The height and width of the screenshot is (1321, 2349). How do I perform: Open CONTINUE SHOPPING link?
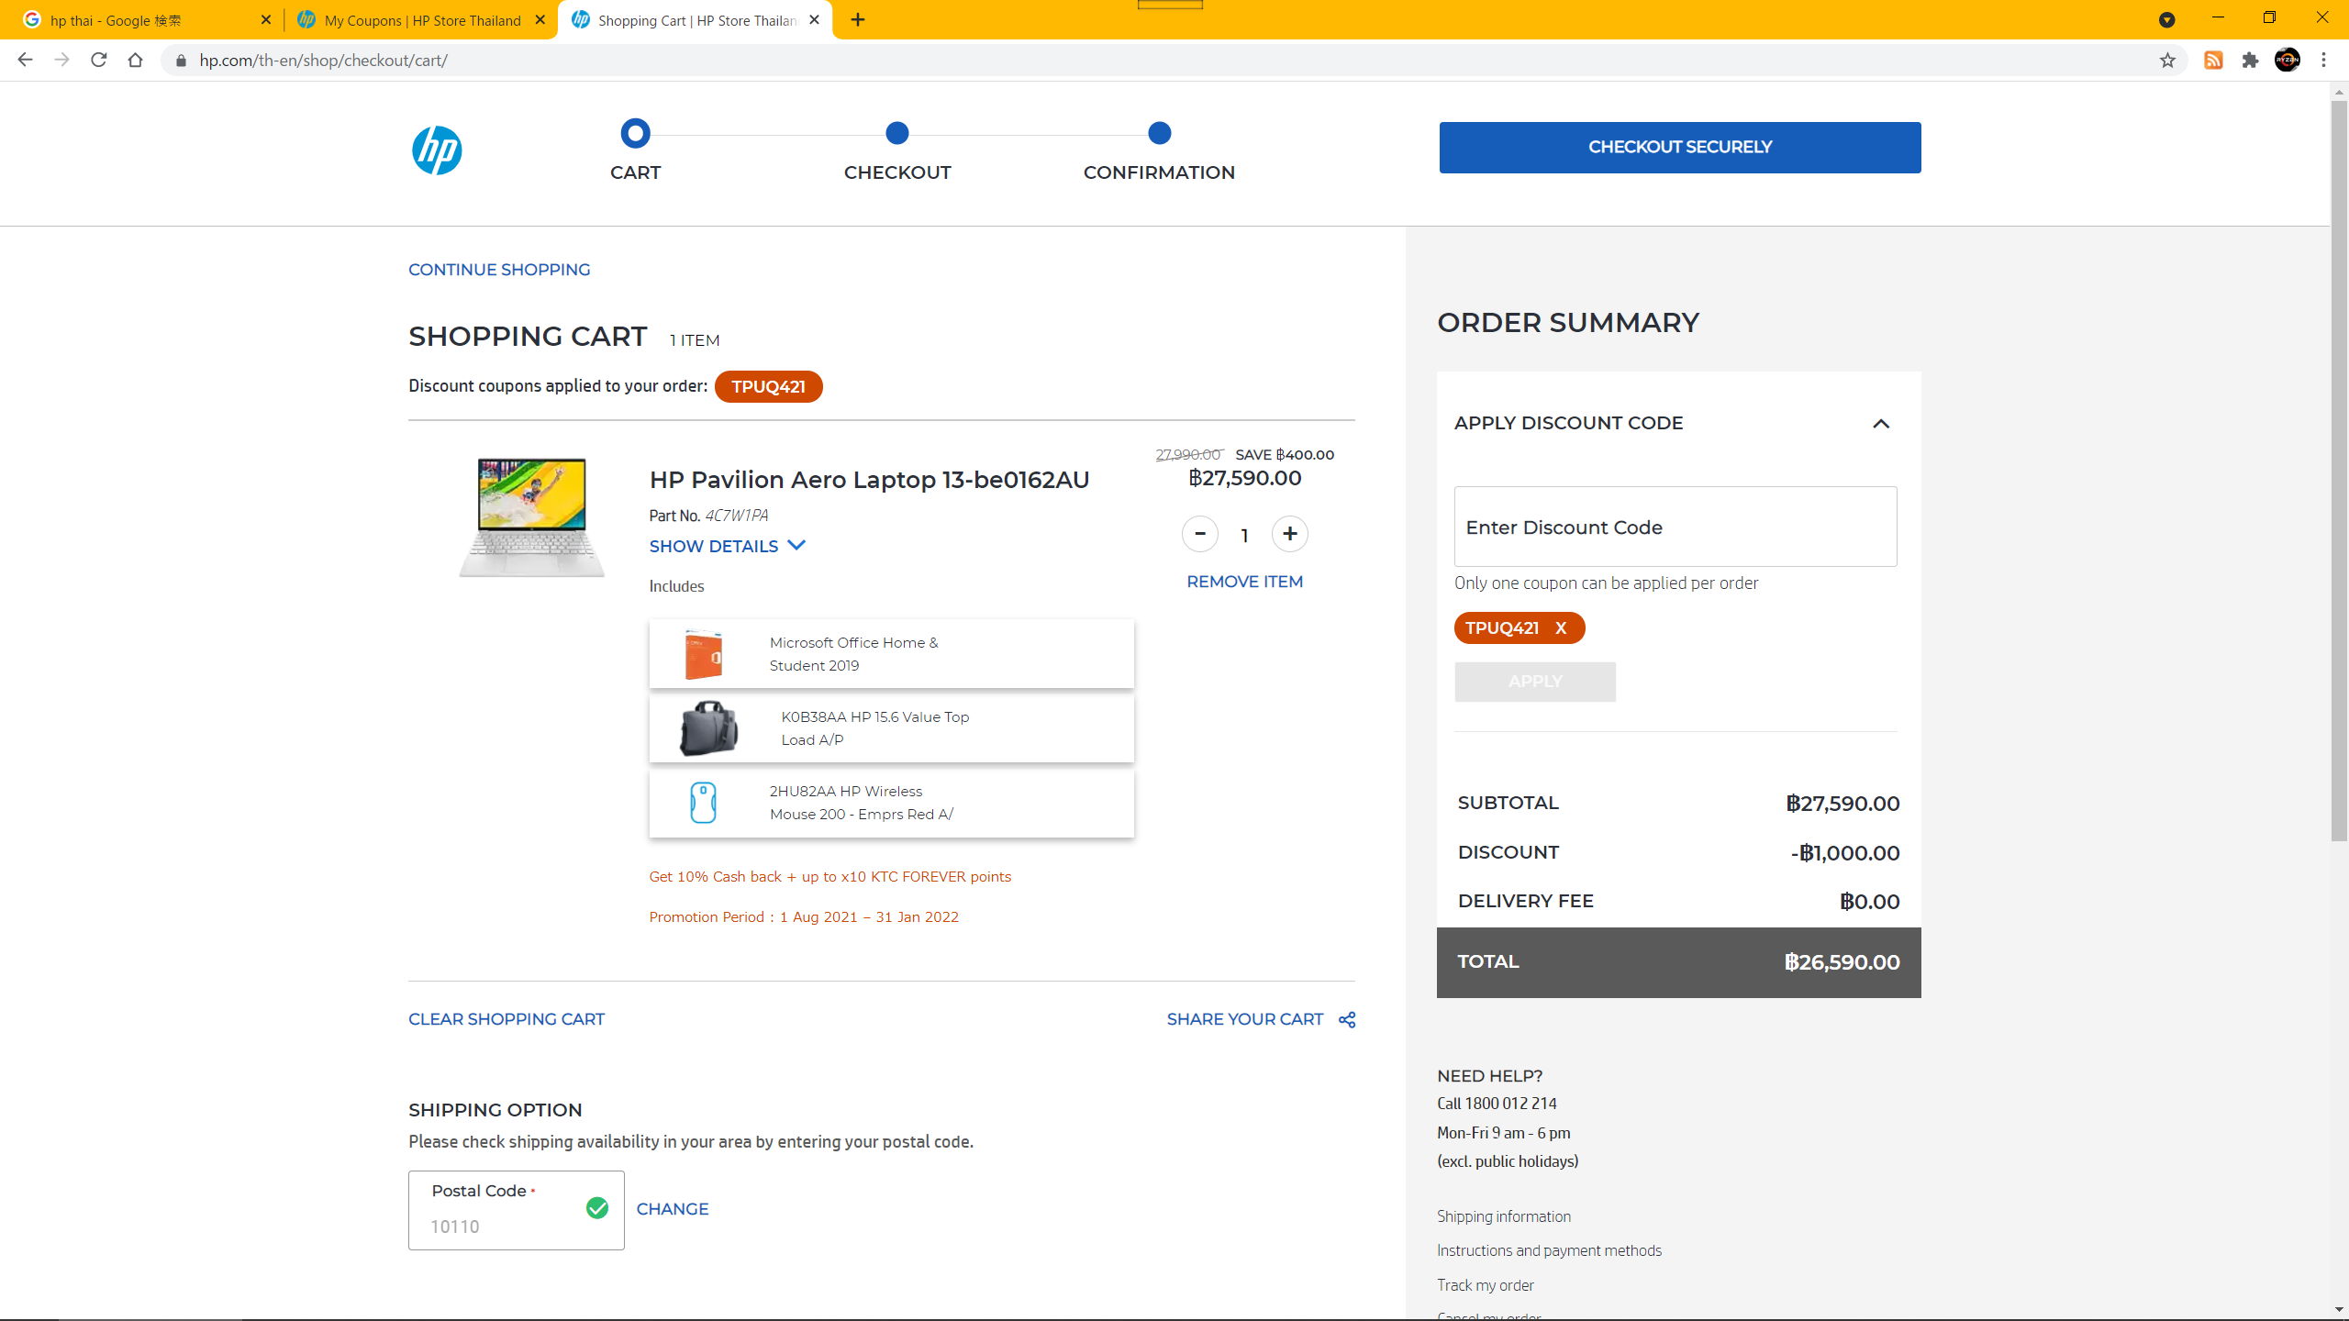point(499,270)
